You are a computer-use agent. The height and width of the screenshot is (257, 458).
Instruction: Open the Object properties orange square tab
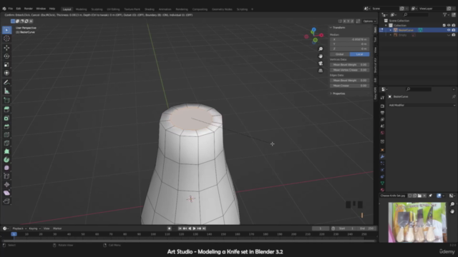[382, 150]
